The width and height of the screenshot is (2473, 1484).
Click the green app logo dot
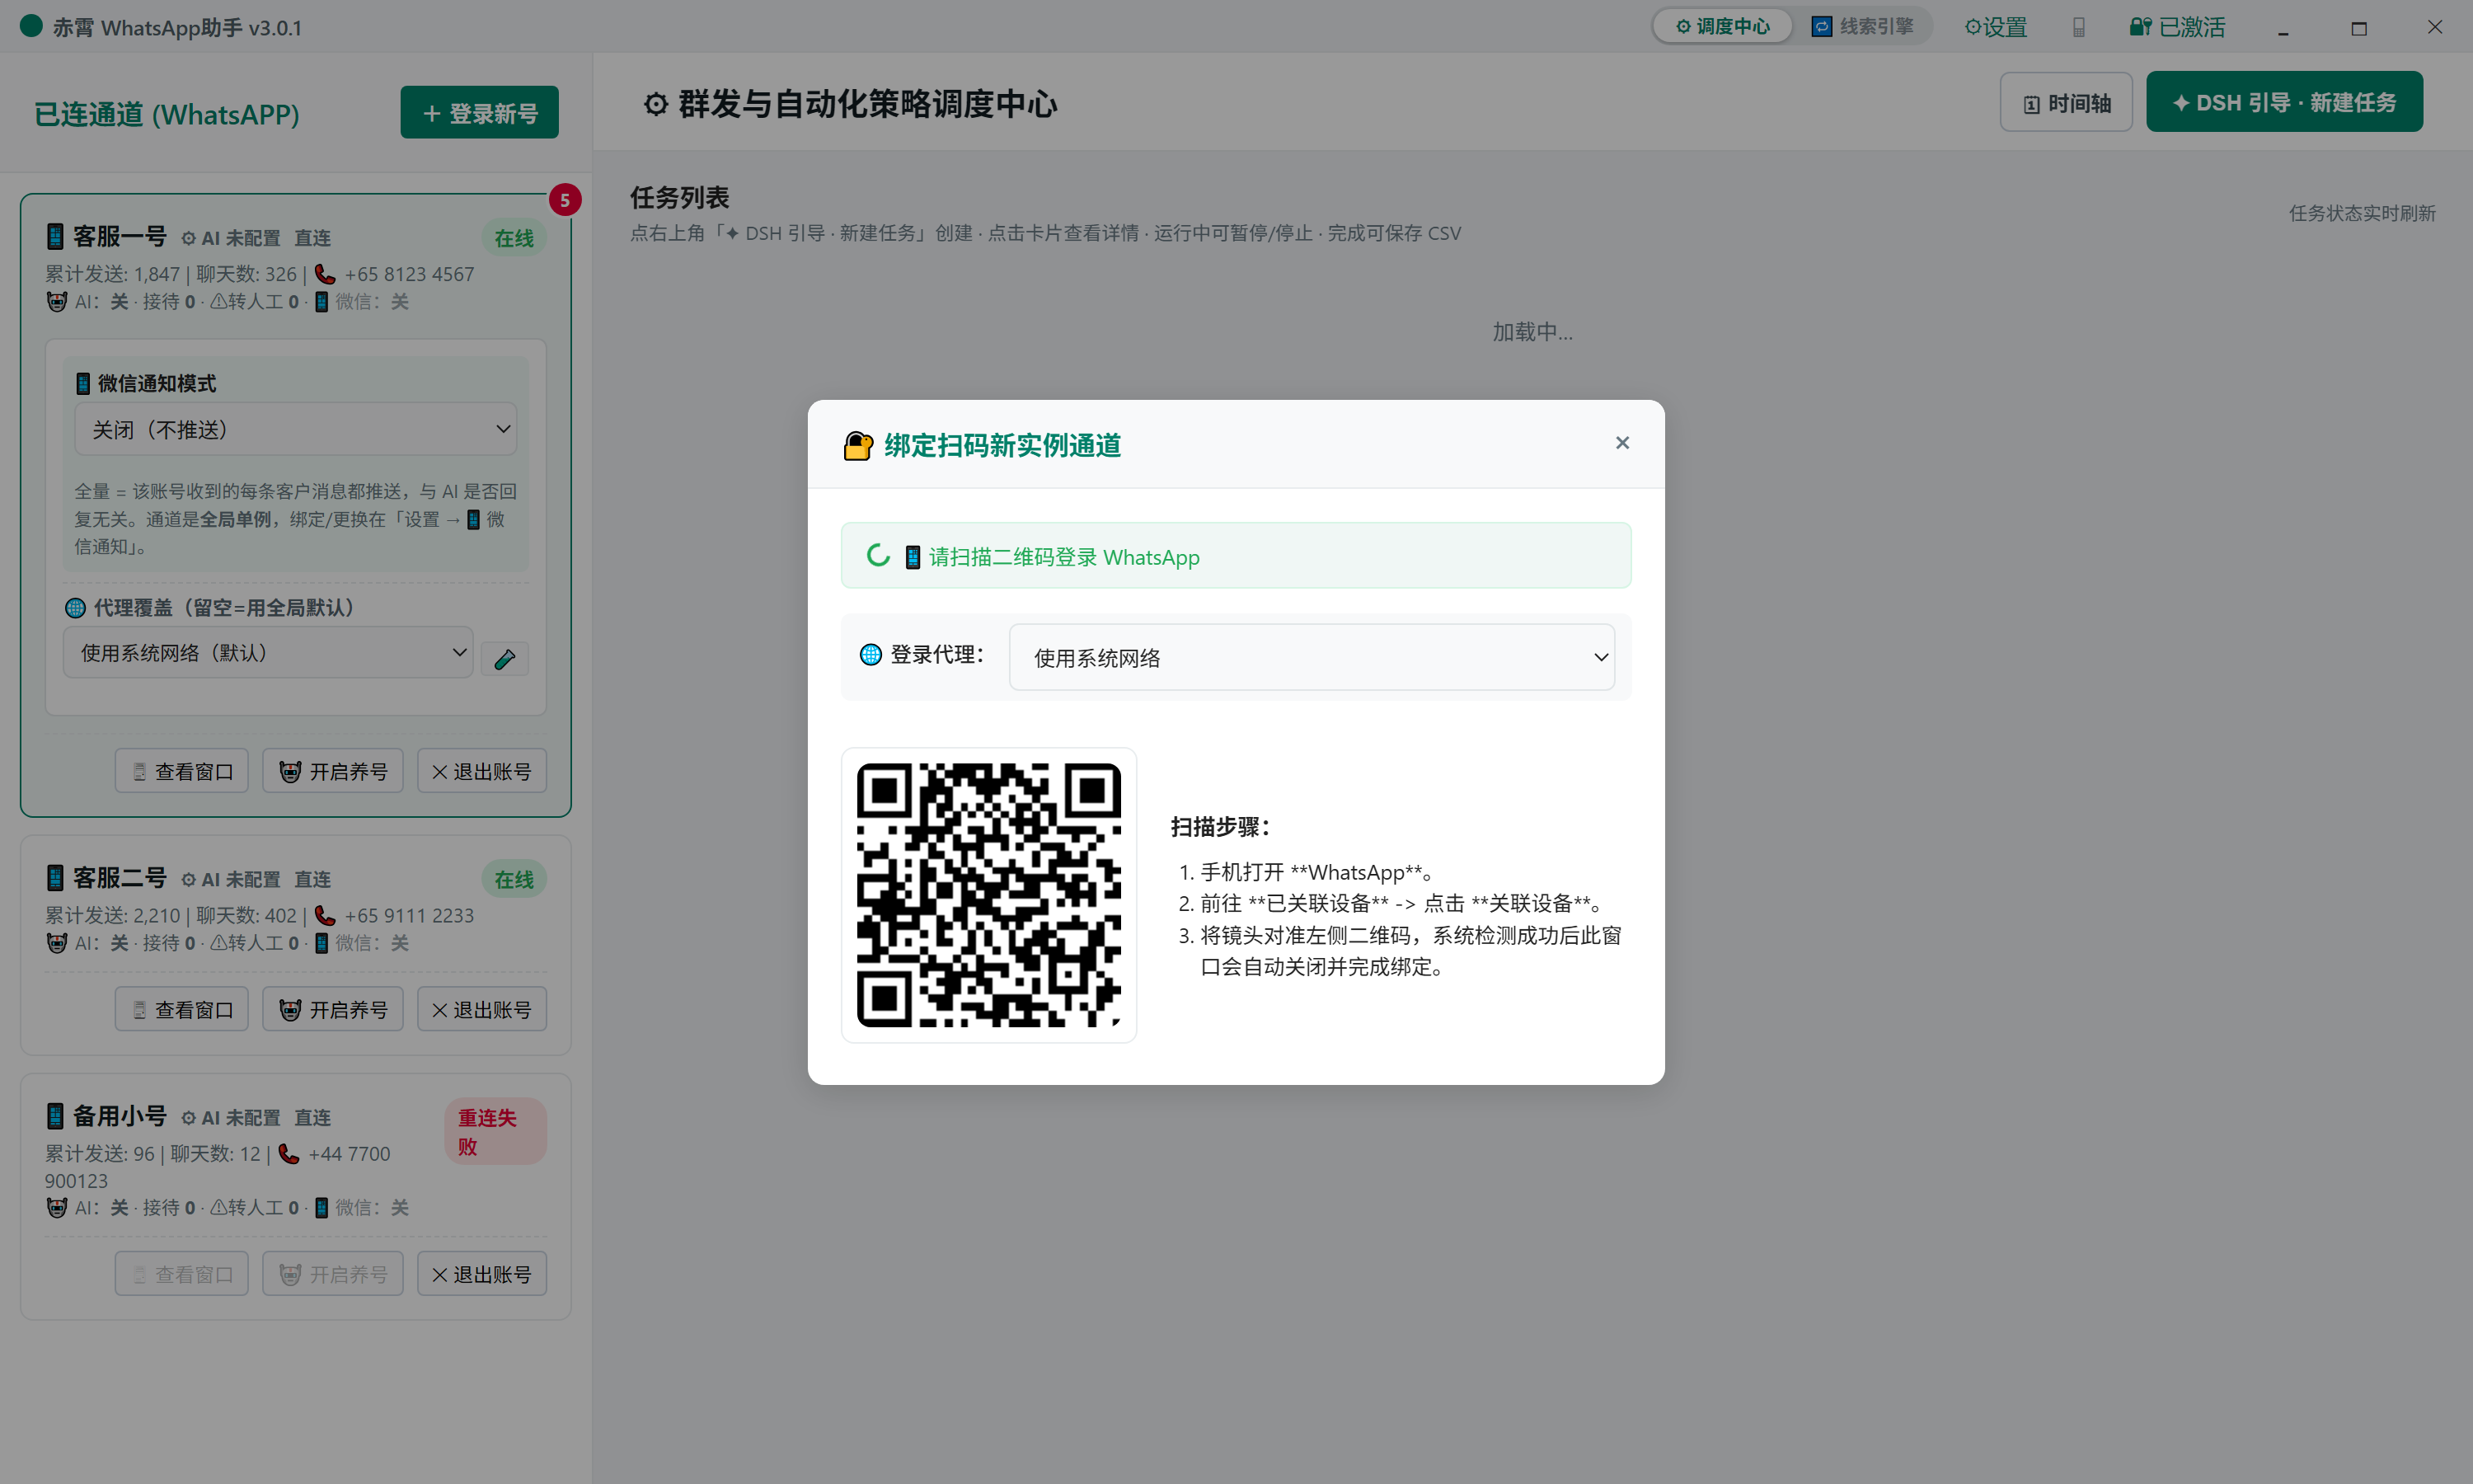click(31, 26)
